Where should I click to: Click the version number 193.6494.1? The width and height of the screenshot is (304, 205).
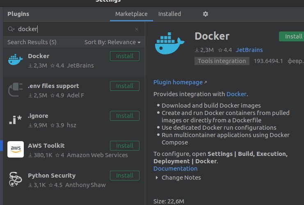point(268,61)
